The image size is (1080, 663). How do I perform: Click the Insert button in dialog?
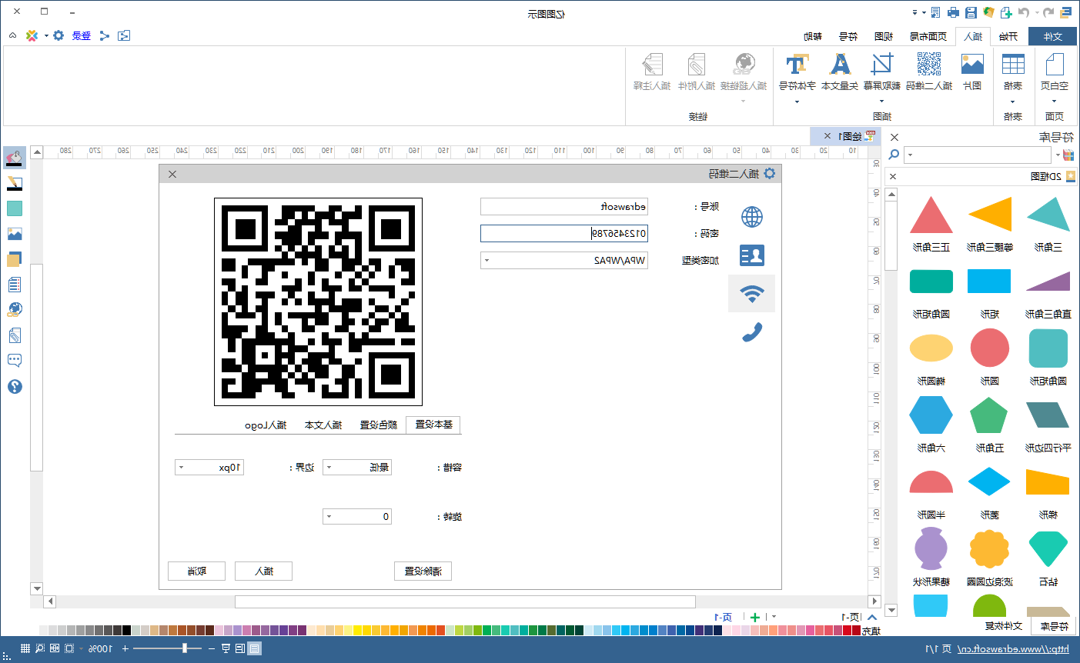click(x=263, y=571)
